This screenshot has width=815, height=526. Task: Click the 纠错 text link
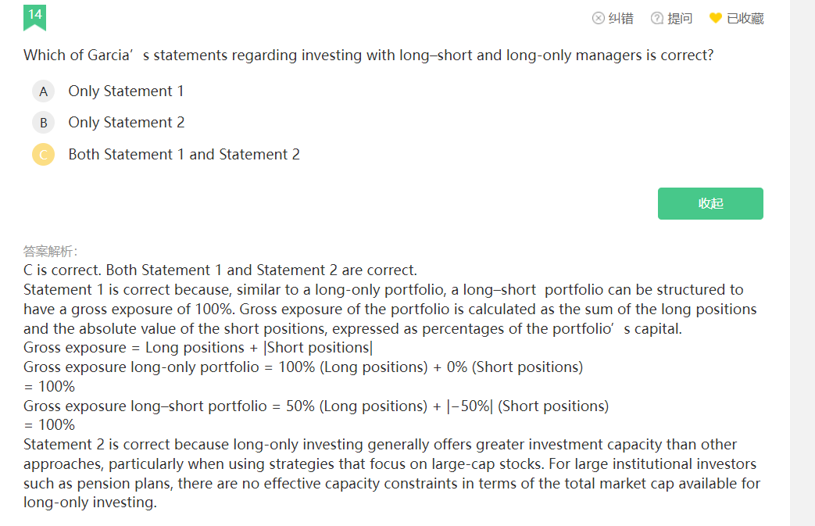(621, 18)
